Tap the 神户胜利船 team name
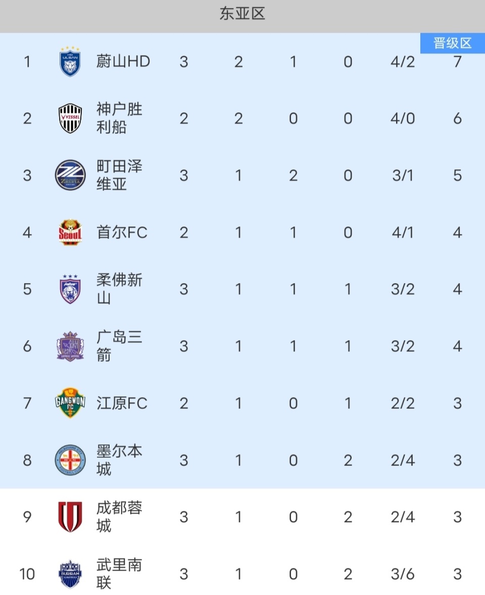 point(119,118)
